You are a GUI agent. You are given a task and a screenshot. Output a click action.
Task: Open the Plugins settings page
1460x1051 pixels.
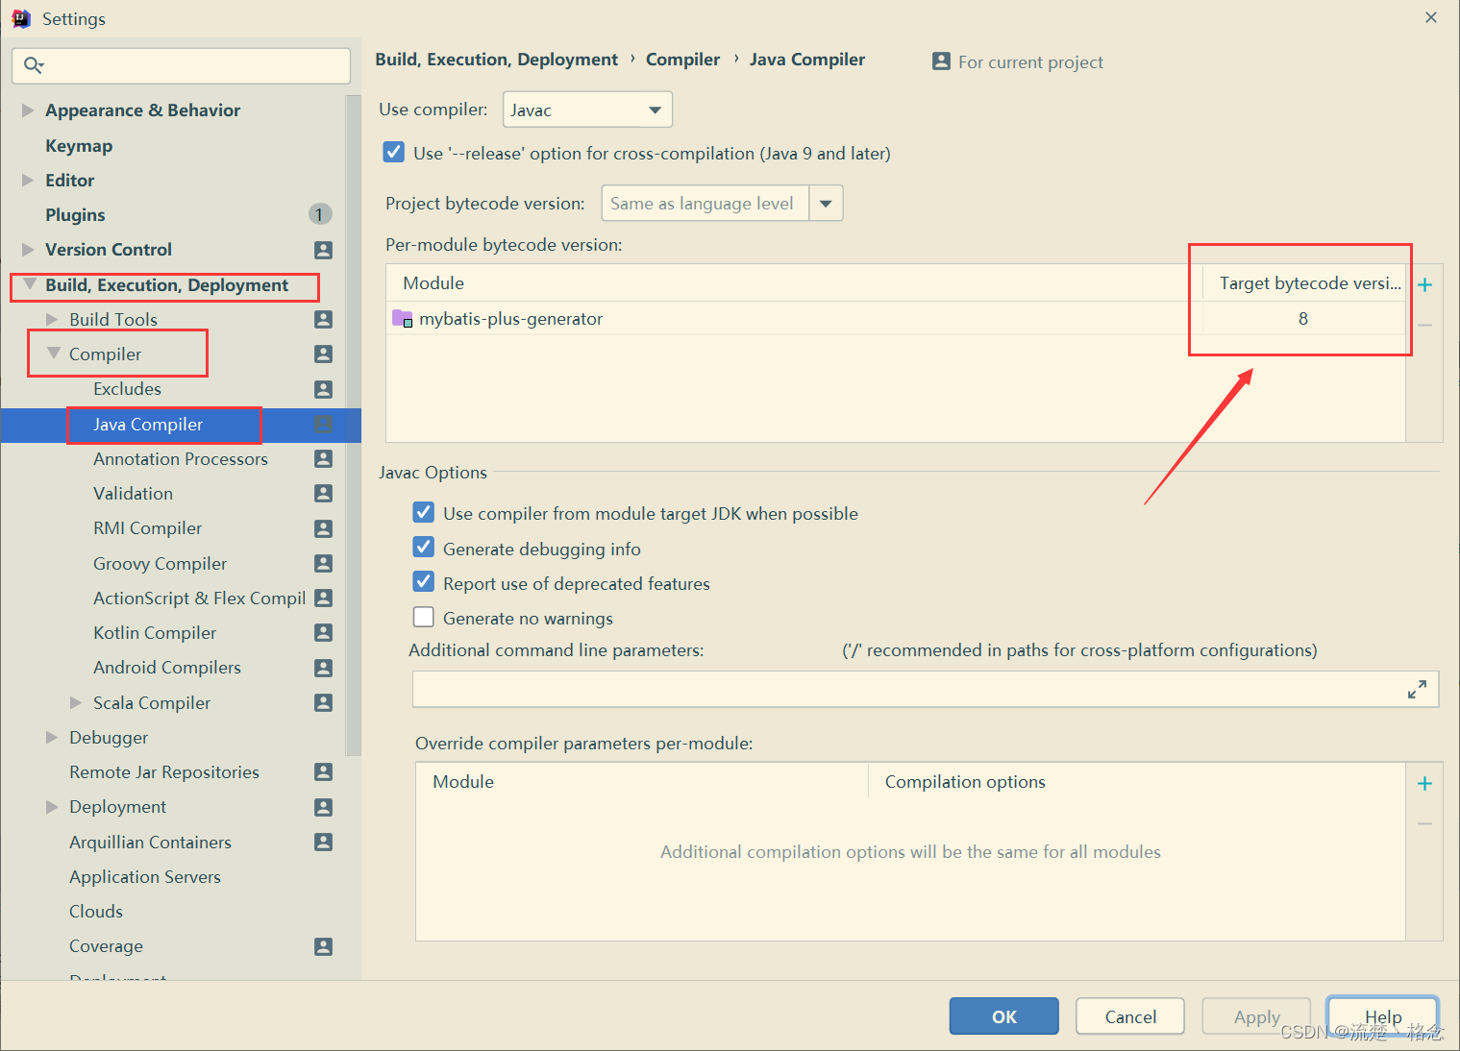(x=75, y=215)
